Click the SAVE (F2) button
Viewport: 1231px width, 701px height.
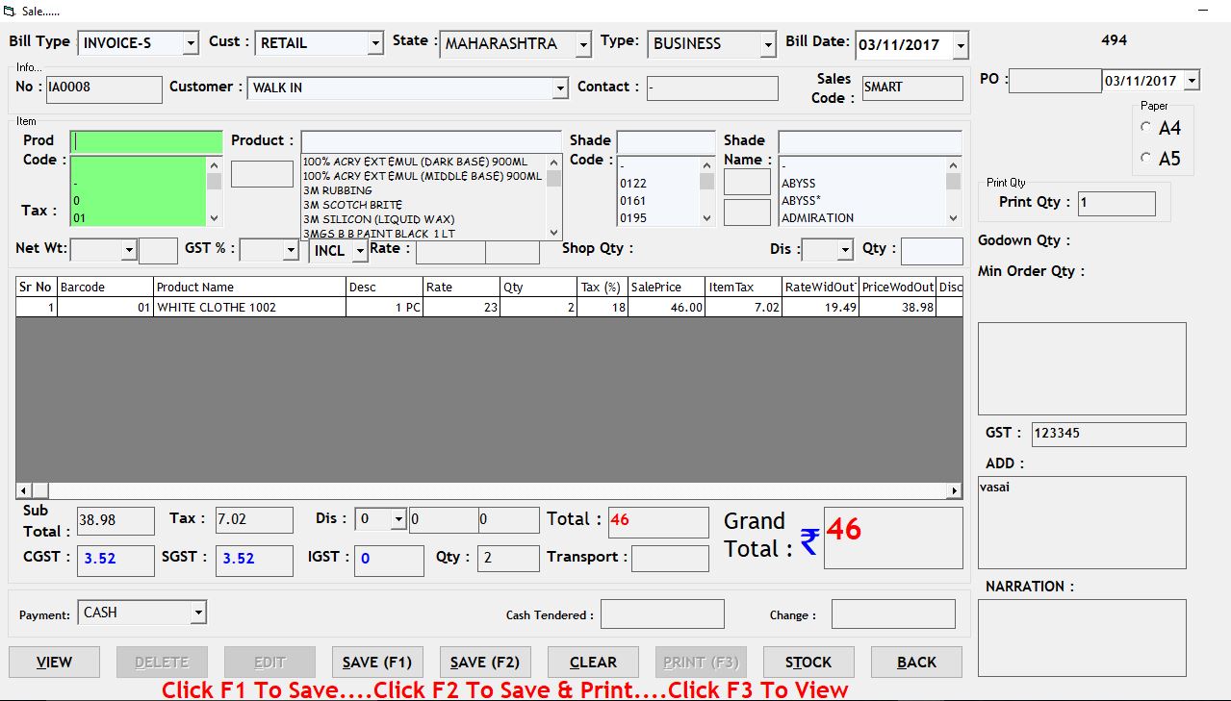click(485, 663)
